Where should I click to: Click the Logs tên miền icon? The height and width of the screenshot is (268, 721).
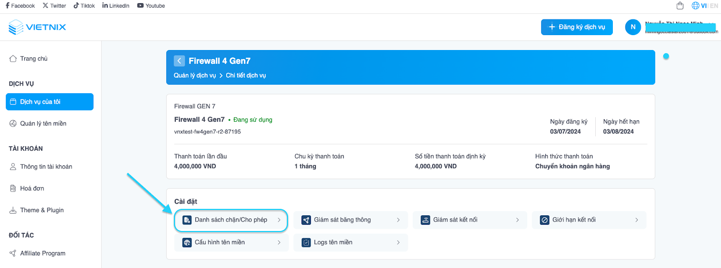click(306, 242)
